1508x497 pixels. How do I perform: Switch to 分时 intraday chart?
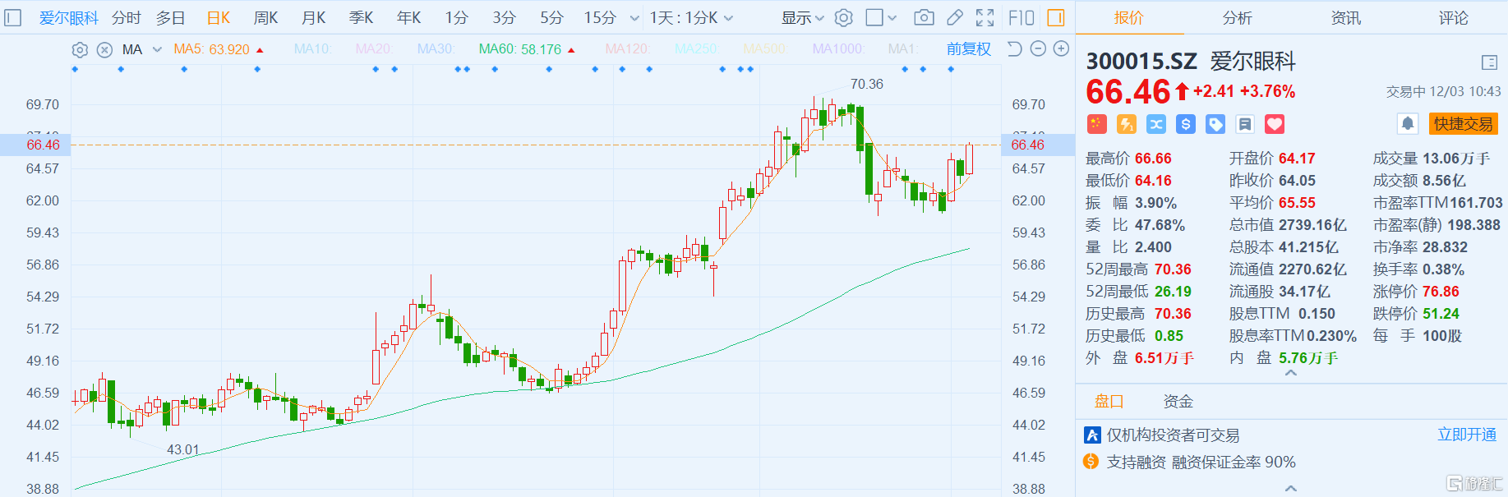pyautogui.click(x=127, y=17)
